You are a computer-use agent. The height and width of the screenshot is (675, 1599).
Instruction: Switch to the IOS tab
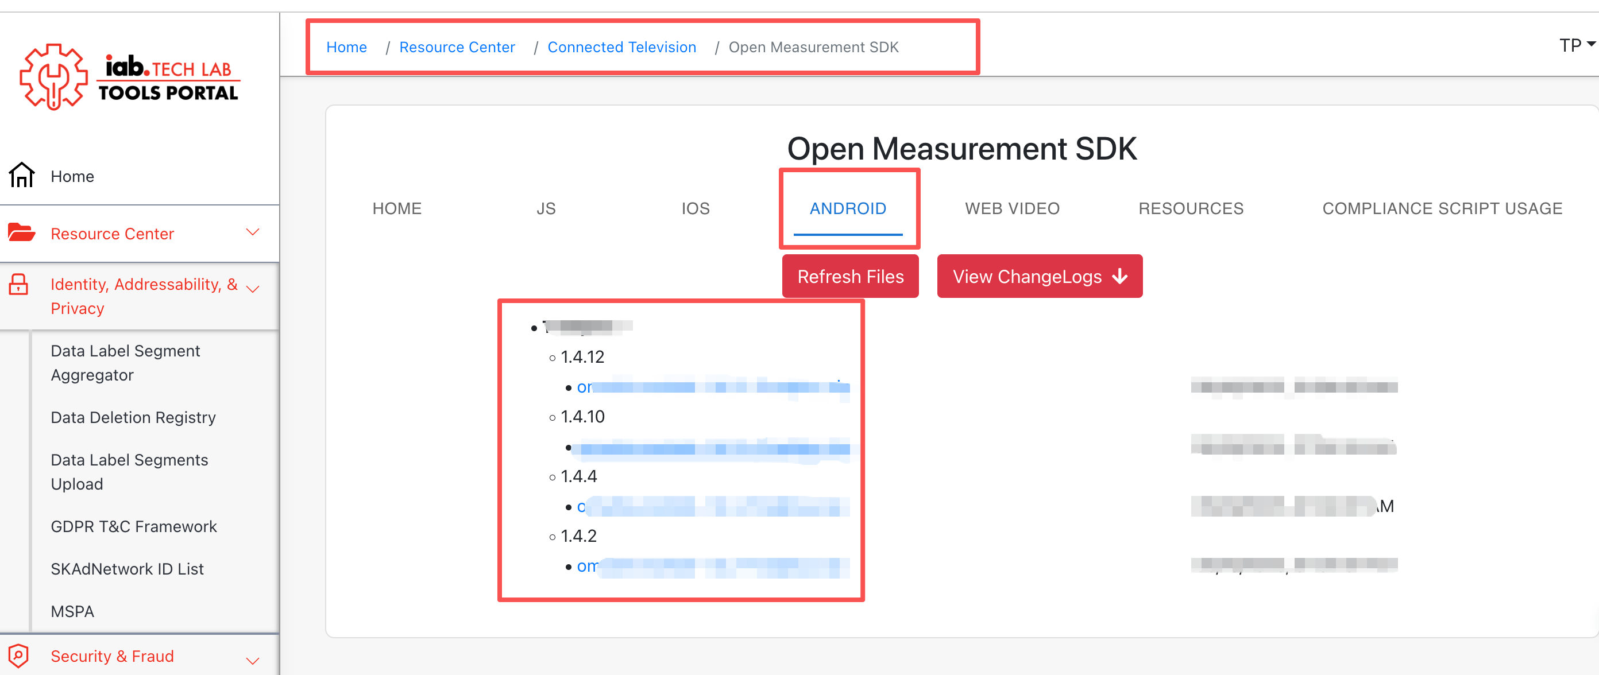click(695, 208)
